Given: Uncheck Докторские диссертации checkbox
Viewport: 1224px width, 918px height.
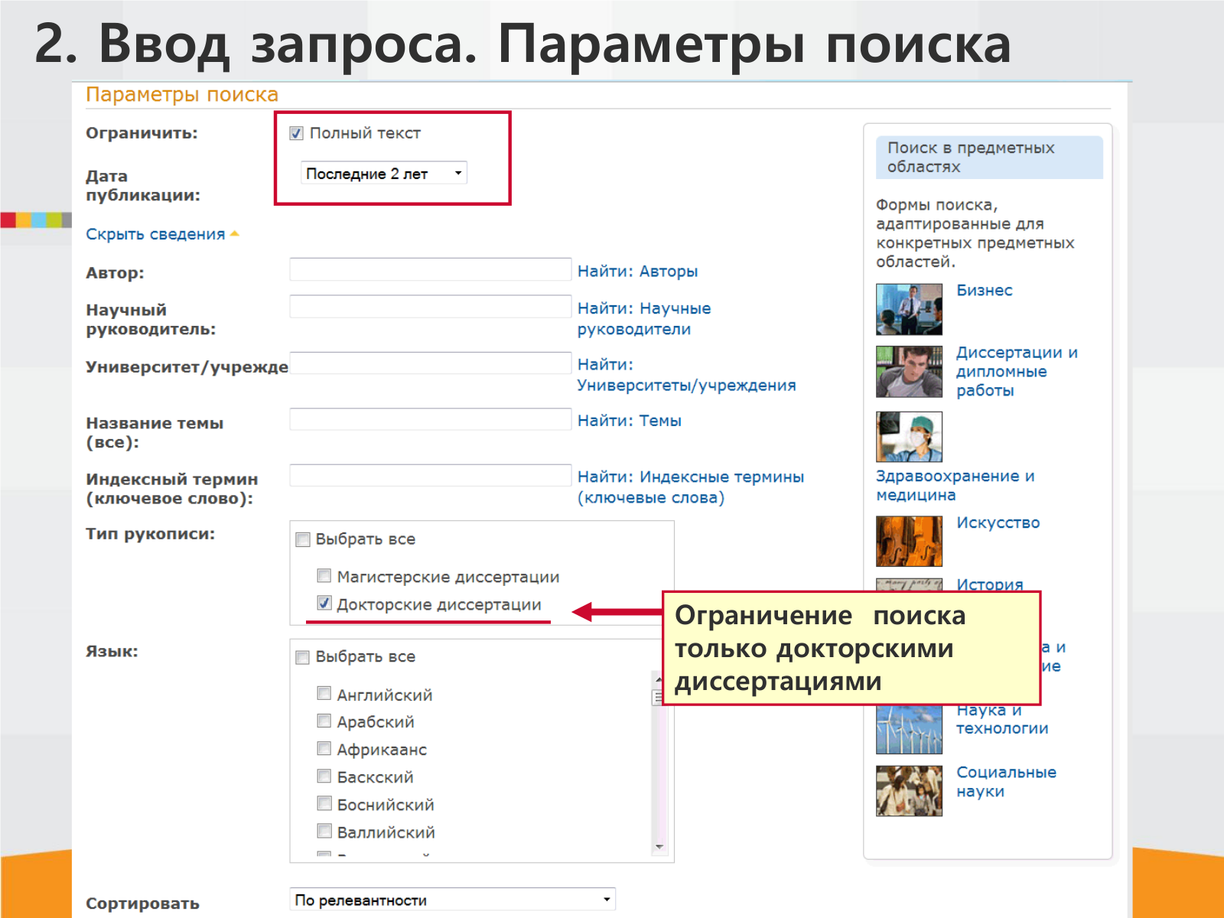Looking at the screenshot, I should pyautogui.click(x=324, y=603).
